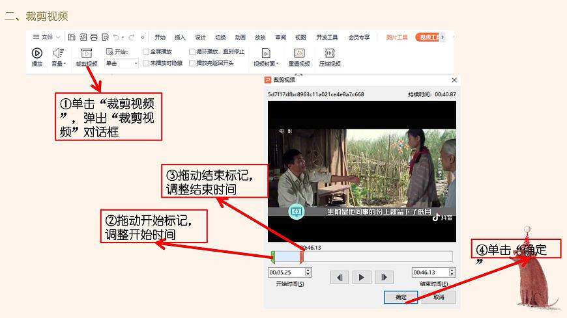Switch to the 设计 tab
Image resolution: width=567 pixels, height=318 pixels.
click(x=200, y=37)
